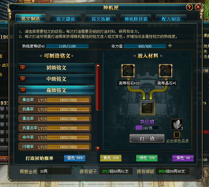
Task: Click the red scrollbar thumb in list
Action: [x=98, y=89]
